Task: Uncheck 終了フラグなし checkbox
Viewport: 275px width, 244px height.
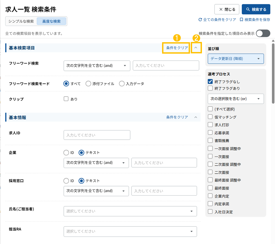Action: [x=210, y=82]
